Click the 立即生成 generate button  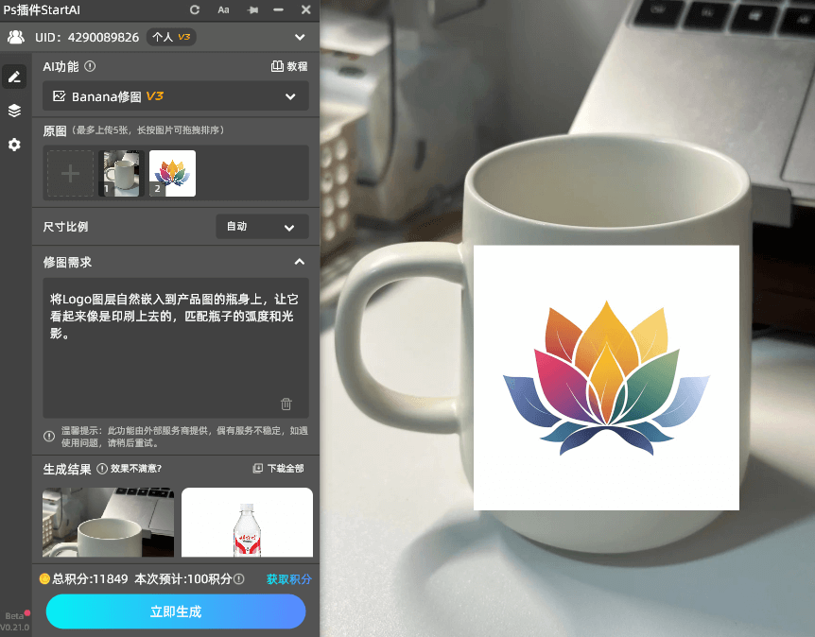coord(175,611)
